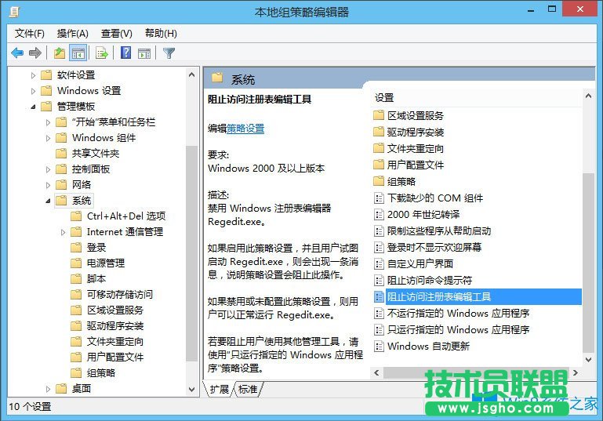
Task: Click the Back arrow toolbar icon
Action: (17, 53)
